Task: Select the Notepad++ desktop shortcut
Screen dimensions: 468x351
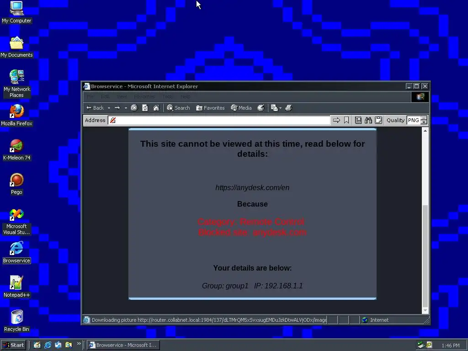Action: coord(16,287)
